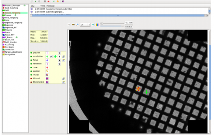
Task: Click the red abort icon in top toolbar
Action: (x=48, y=1)
